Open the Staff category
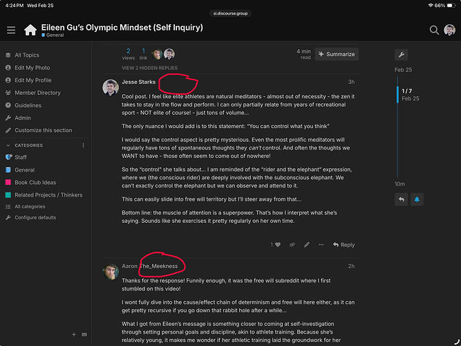The width and height of the screenshot is (461, 346). (x=21, y=157)
